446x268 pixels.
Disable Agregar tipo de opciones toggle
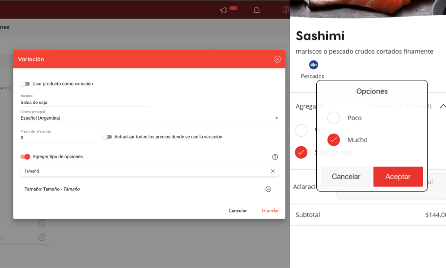[x=25, y=156]
